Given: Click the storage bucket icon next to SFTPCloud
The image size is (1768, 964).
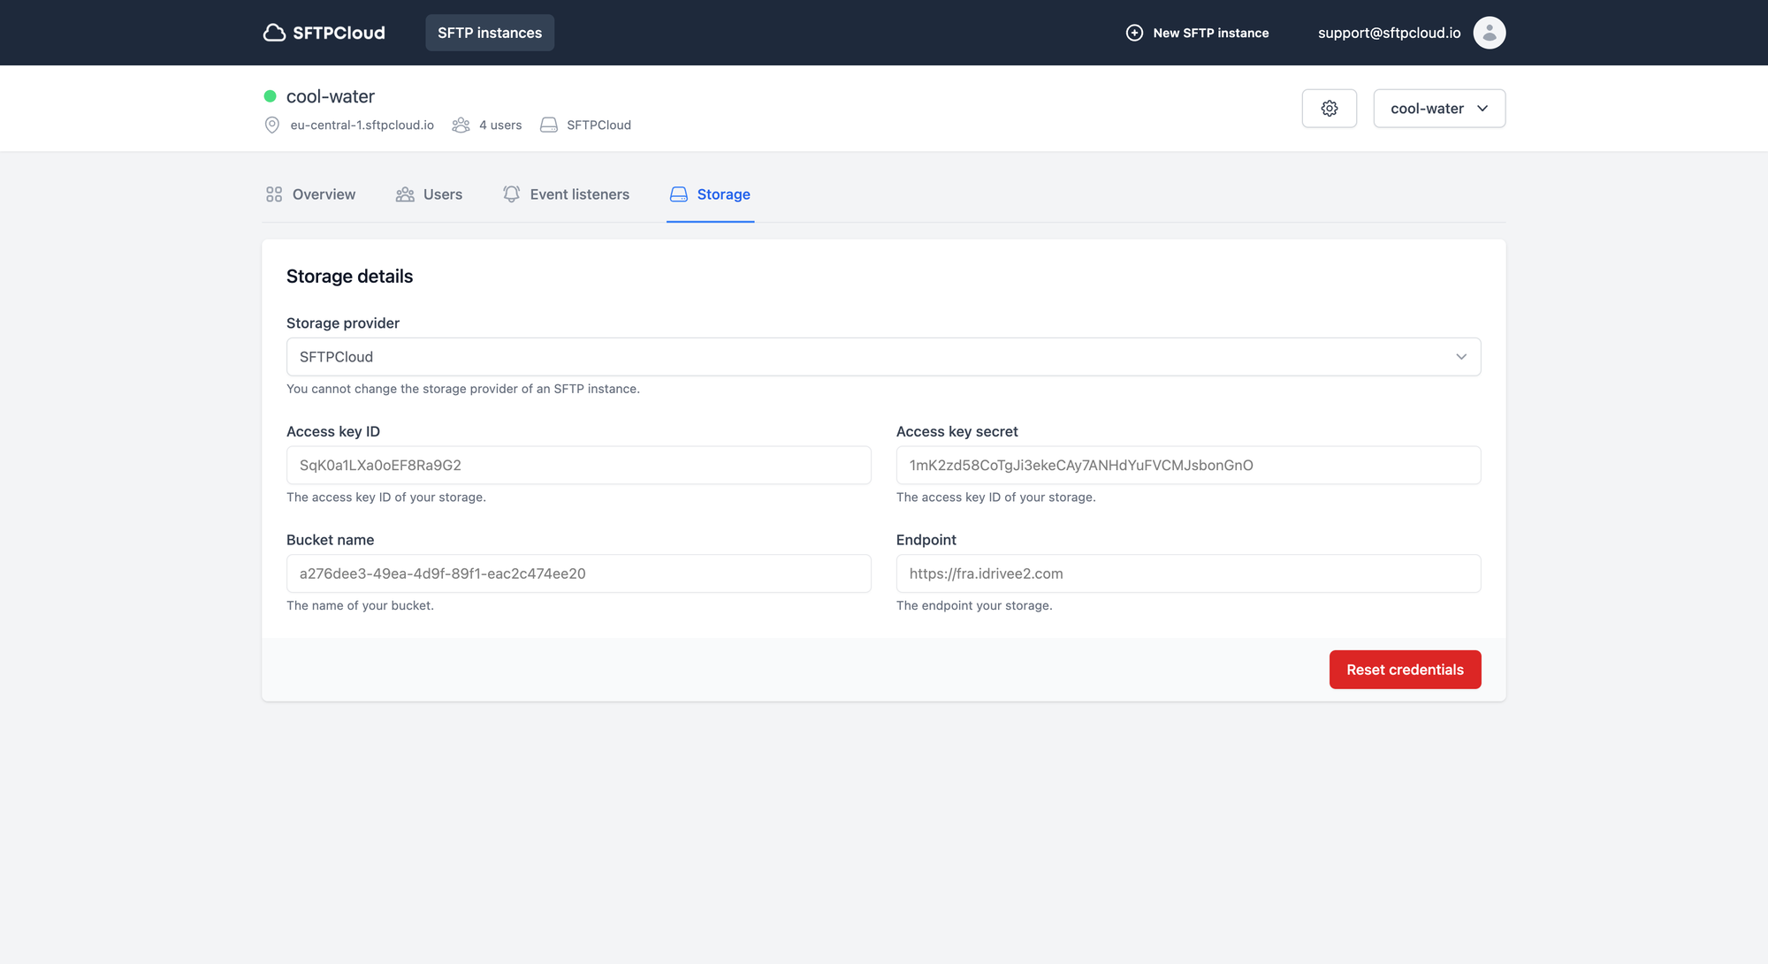Looking at the screenshot, I should point(549,124).
